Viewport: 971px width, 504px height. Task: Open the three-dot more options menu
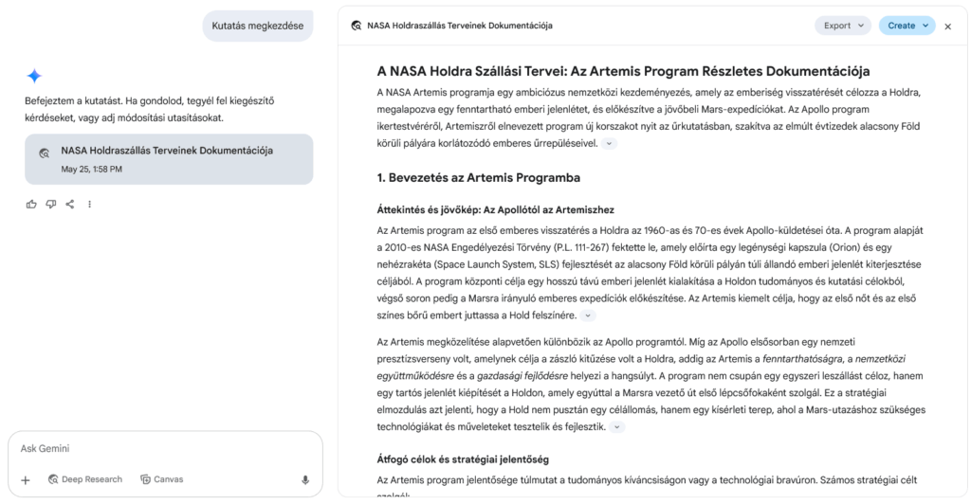click(x=90, y=204)
